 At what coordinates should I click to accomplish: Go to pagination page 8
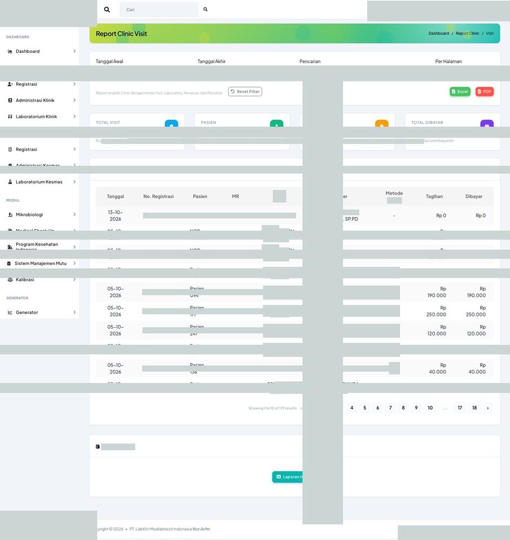(x=403, y=408)
